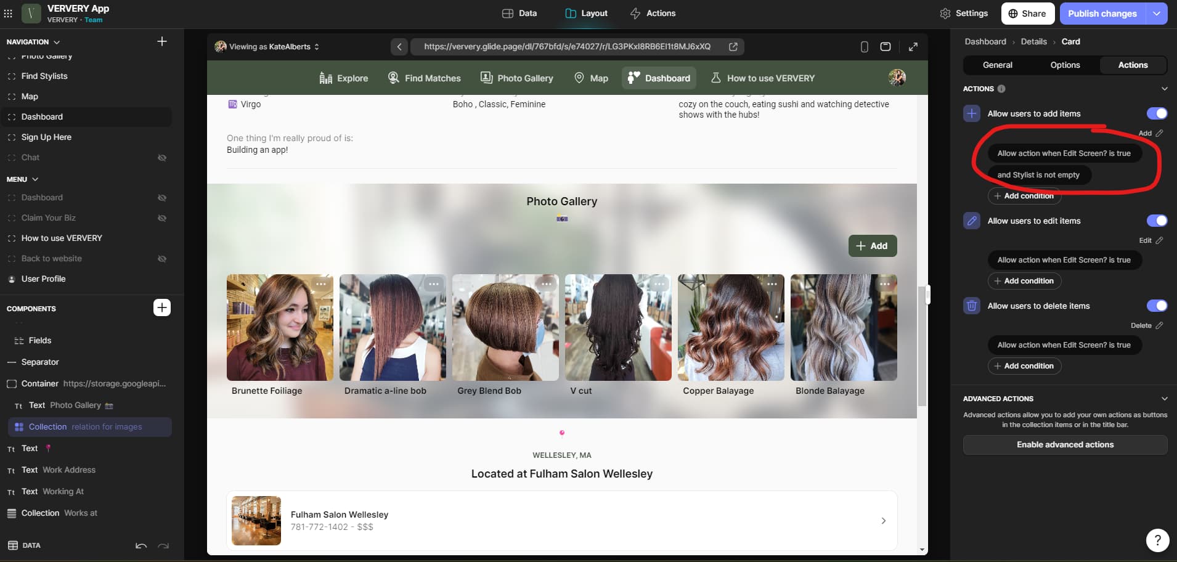
Task: Collapse the ADVANCED ACTIONS section chevron
Action: [x=1164, y=399]
